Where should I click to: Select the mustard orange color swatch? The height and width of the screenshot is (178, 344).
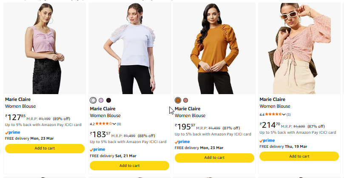178,100
